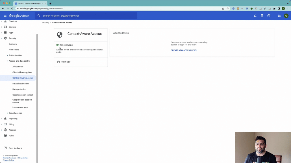Click the 'Access levels' heading text
Screen dimensions: 291x163
pyautogui.click(x=121, y=33)
